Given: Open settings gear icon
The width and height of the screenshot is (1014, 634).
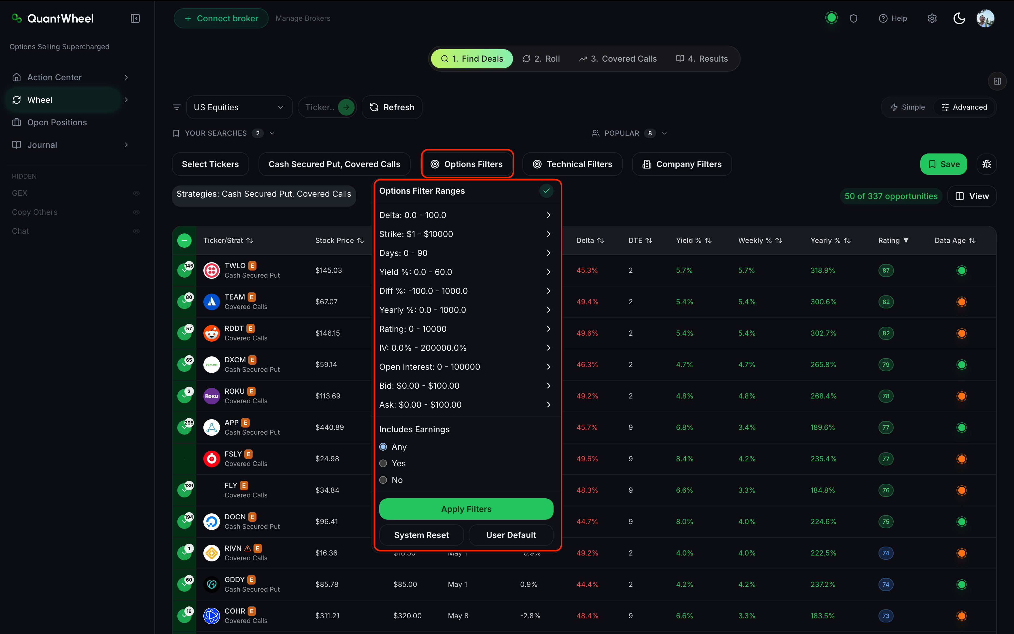Looking at the screenshot, I should coord(932,18).
